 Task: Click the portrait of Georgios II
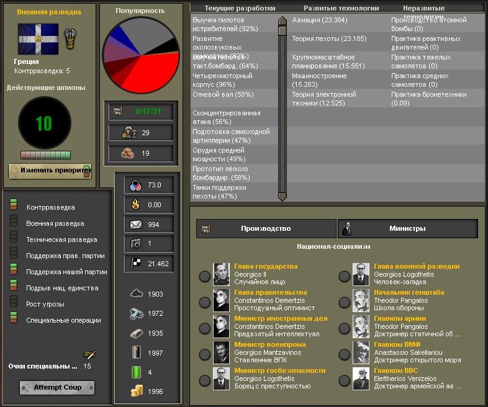click(222, 274)
